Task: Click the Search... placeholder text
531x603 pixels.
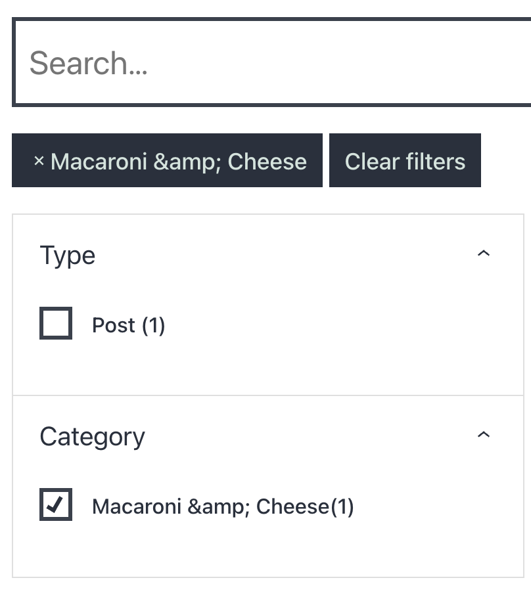Action: click(89, 64)
